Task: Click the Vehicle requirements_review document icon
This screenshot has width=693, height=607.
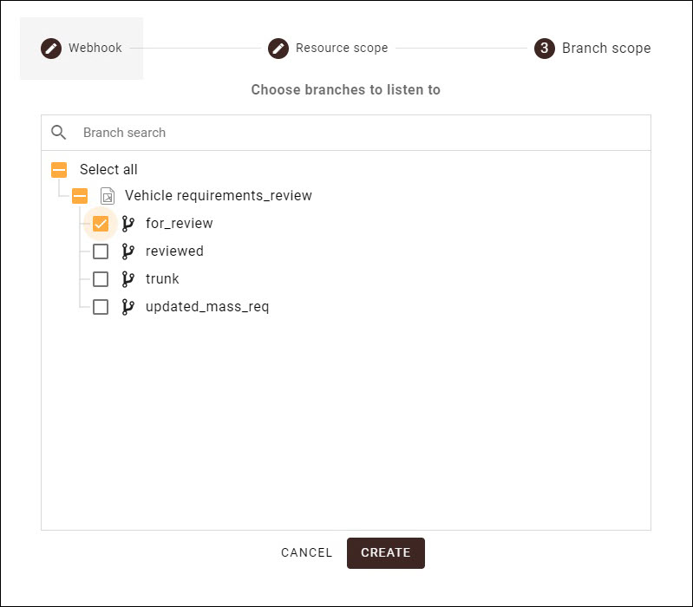Action: point(108,196)
